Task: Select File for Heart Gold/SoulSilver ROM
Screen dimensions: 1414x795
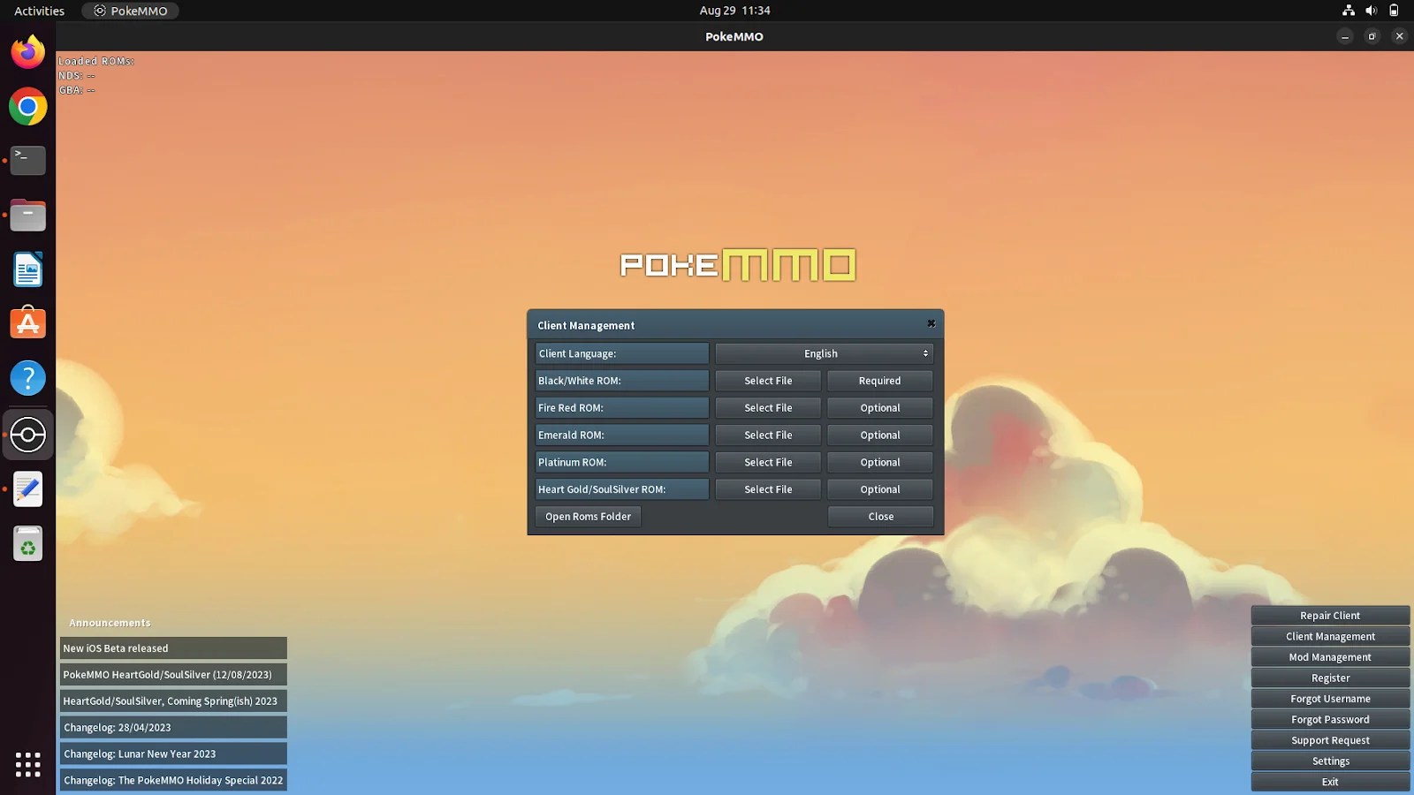Action: pyautogui.click(x=767, y=488)
